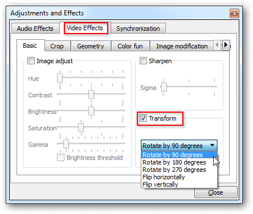Click the right tab scroll arrow
Screen dimensions: 253x214
[x=226, y=45]
